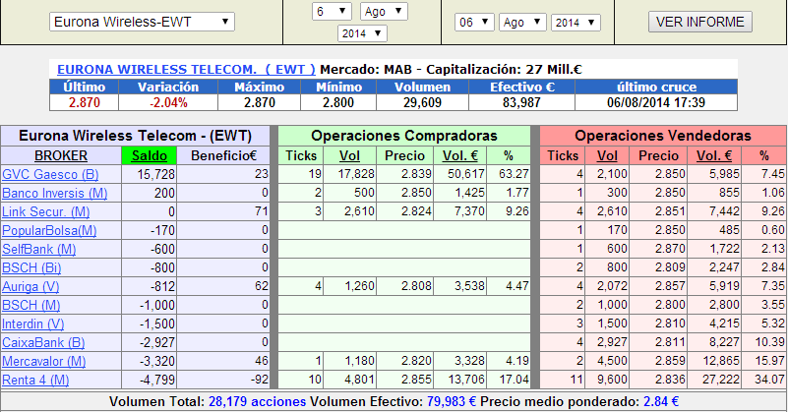Open the end day dropdown showing 06
Screen dimensions: 788x412
tap(474, 22)
